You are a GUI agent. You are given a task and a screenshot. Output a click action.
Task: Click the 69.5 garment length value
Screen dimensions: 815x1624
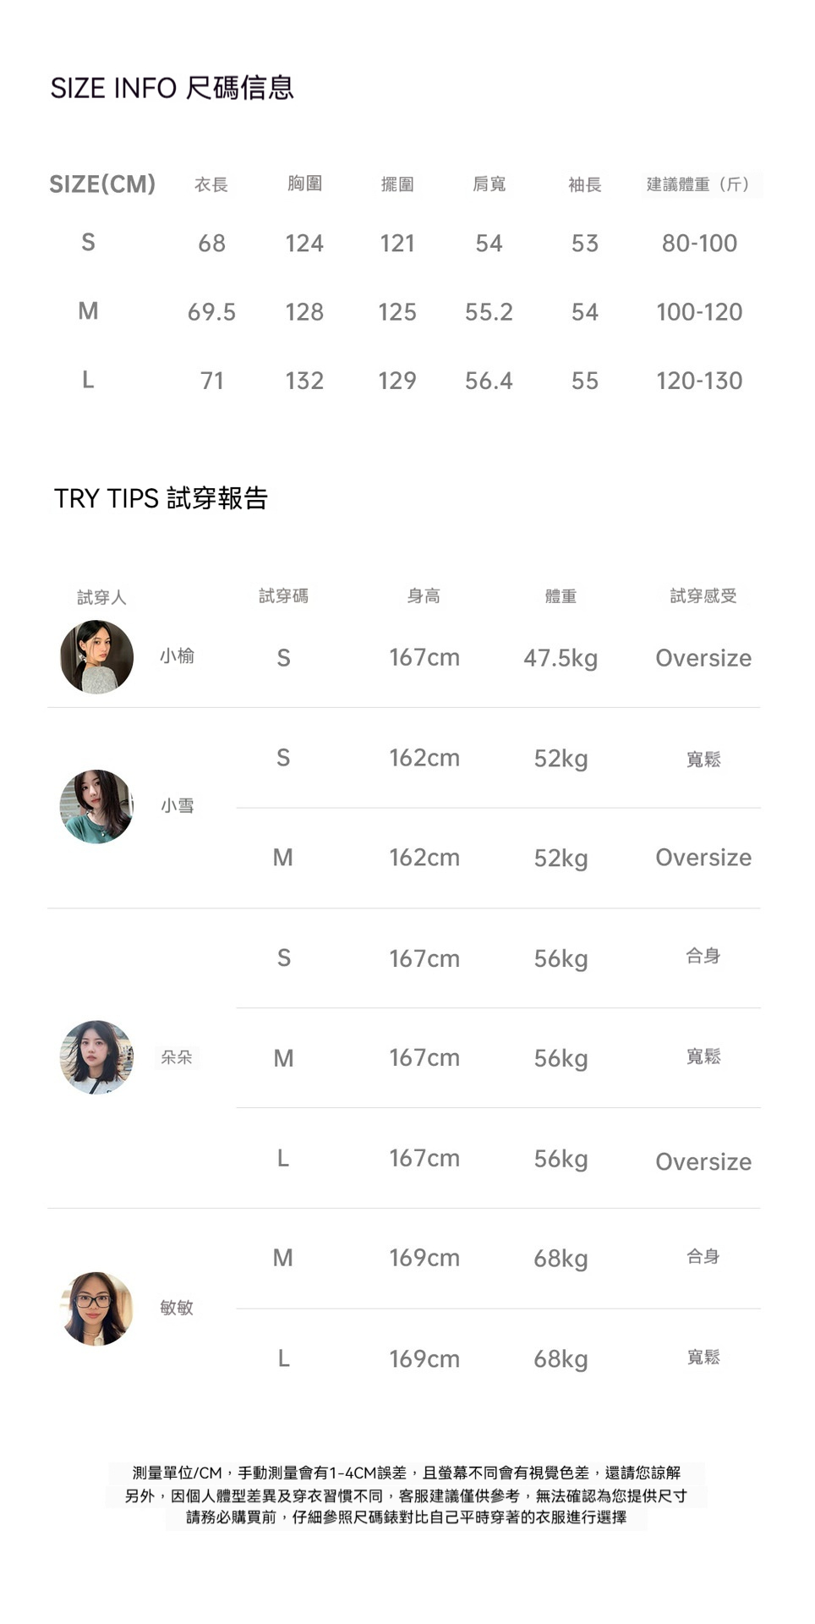[211, 312]
